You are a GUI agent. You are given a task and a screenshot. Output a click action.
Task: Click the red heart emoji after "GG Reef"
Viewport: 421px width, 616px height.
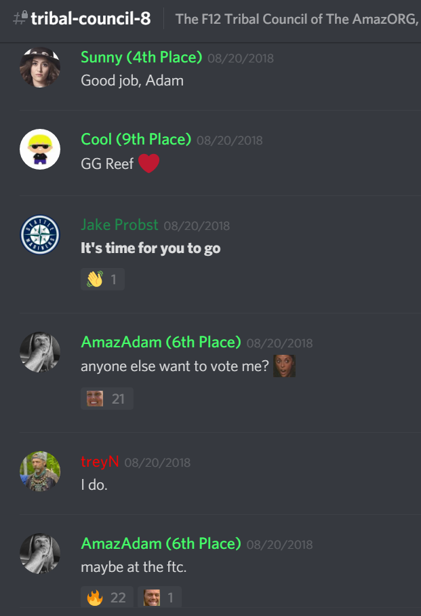pyautogui.click(x=149, y=163)
